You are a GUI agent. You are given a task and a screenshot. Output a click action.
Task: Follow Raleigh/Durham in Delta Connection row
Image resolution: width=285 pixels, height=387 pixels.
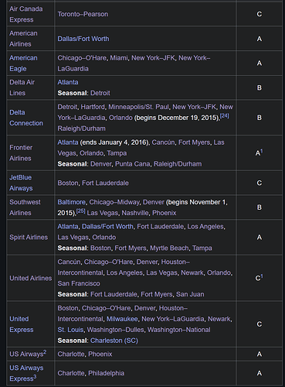(x=81, y=128)
